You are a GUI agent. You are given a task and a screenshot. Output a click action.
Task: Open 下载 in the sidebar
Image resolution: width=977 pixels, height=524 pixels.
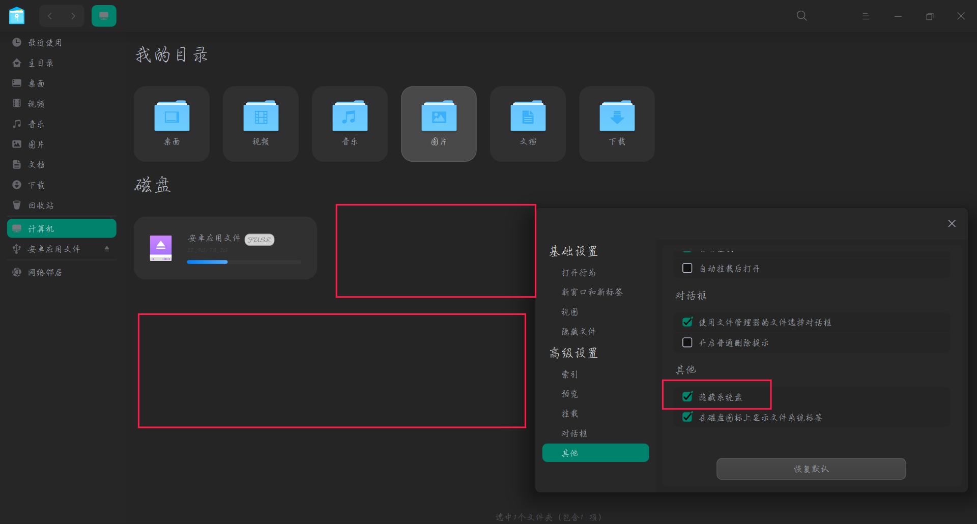pyautogui.click(x=62, y=185)
